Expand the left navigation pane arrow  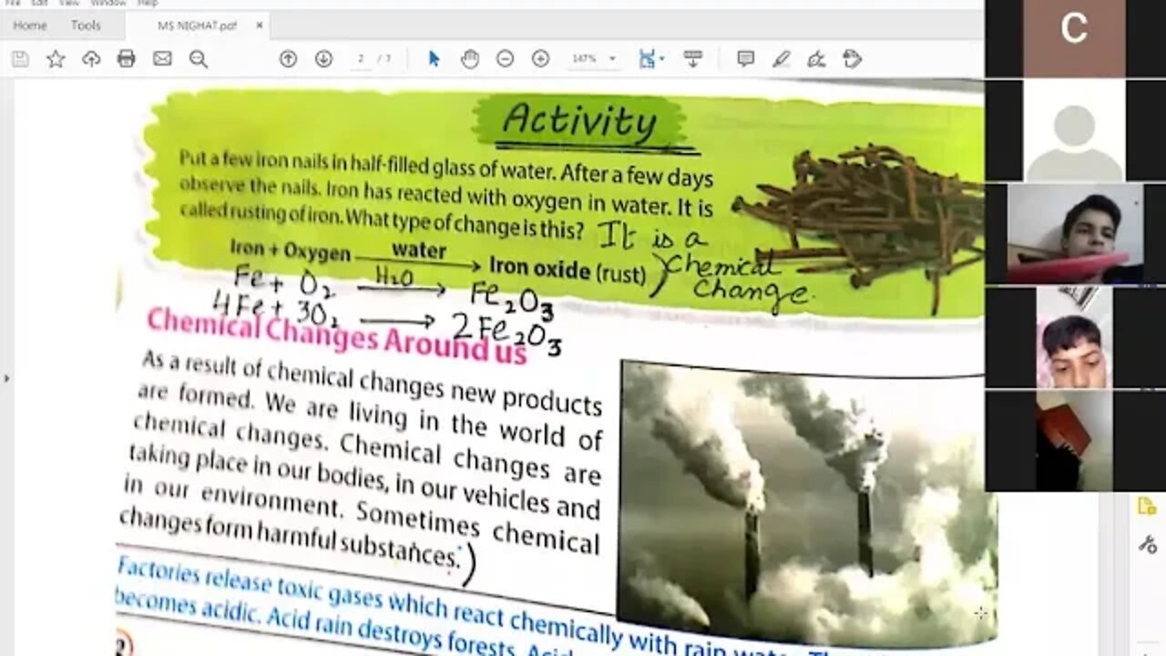[x=6, y=377]
